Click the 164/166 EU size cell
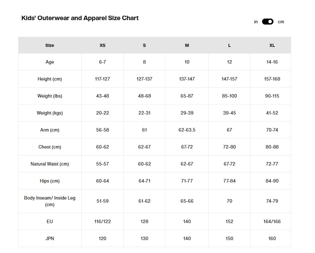 272,222
